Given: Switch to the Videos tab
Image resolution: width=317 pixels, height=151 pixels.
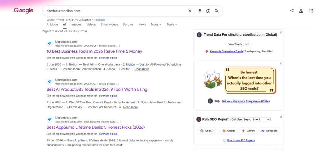Looking at the screenshot, I should (x=91, y=24).
